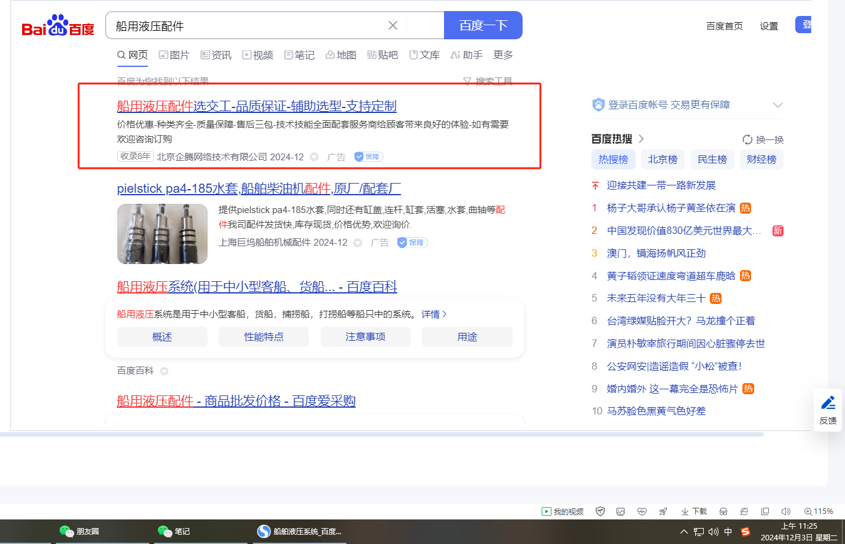Open 我的视频 in the browser status bar
This screenshot has height=544, width=845.
point(563,511)
